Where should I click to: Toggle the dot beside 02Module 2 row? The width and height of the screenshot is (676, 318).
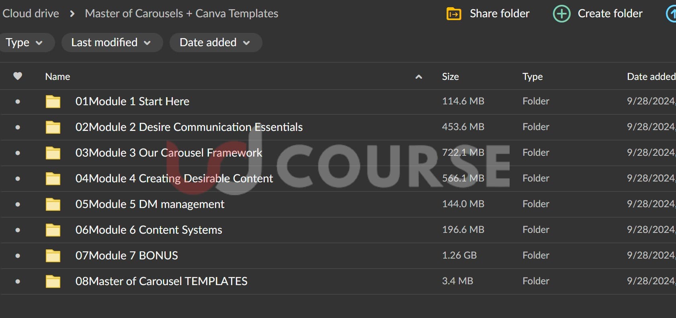click(18, 127)
